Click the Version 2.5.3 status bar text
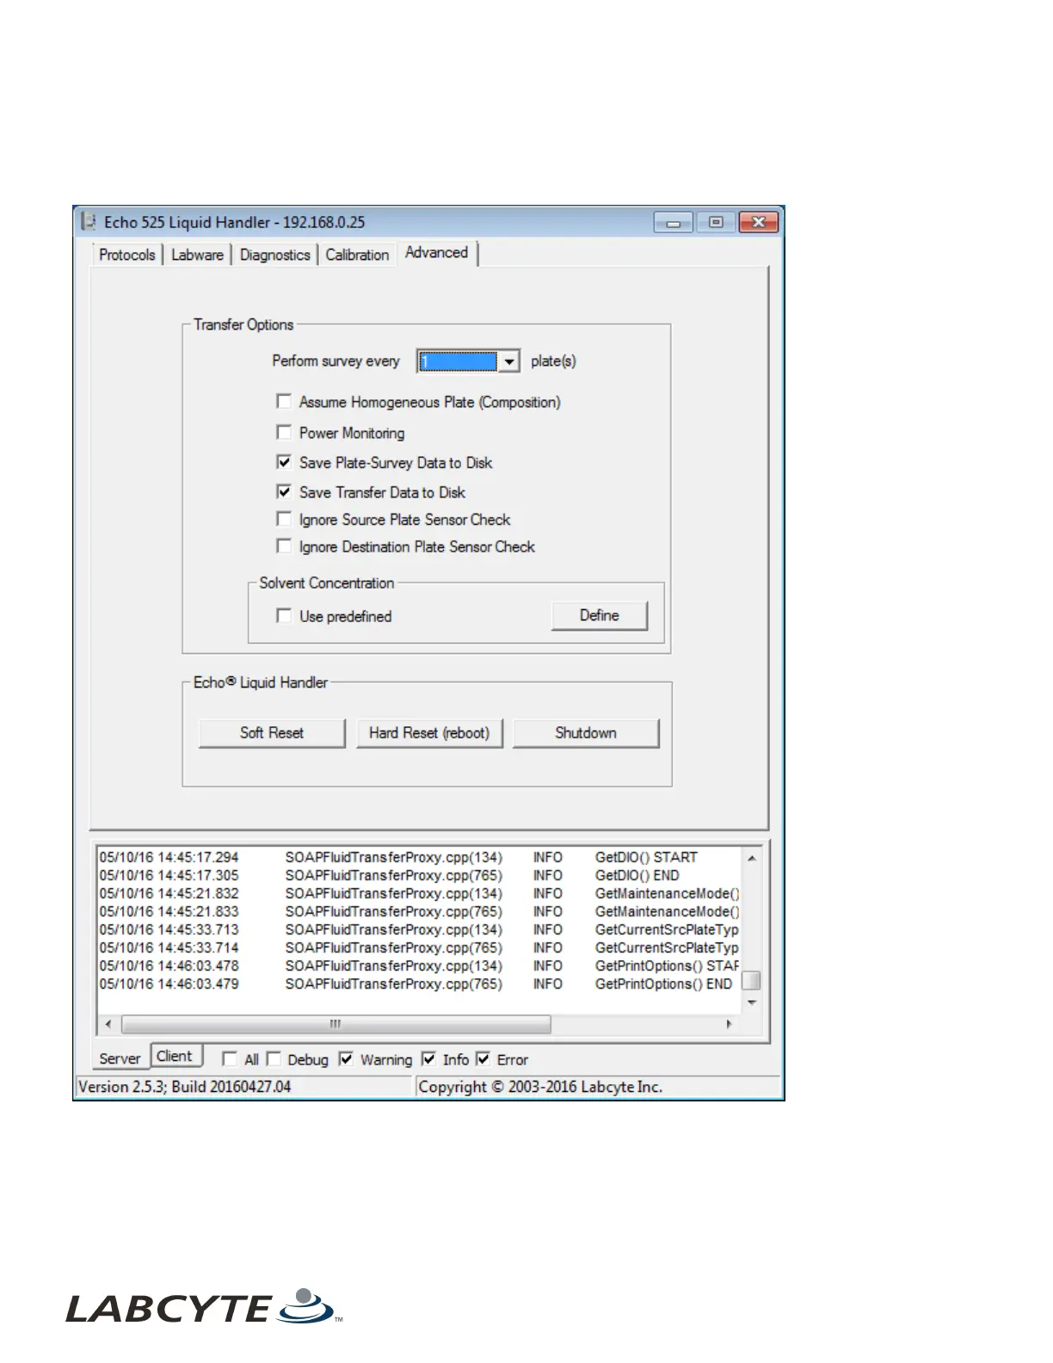The width and height of the screenshot is (1053, 1363). pos(185,1087)
